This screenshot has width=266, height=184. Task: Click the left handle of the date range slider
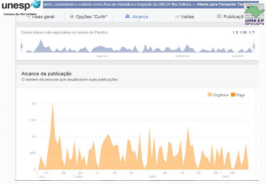click(21, 46)
